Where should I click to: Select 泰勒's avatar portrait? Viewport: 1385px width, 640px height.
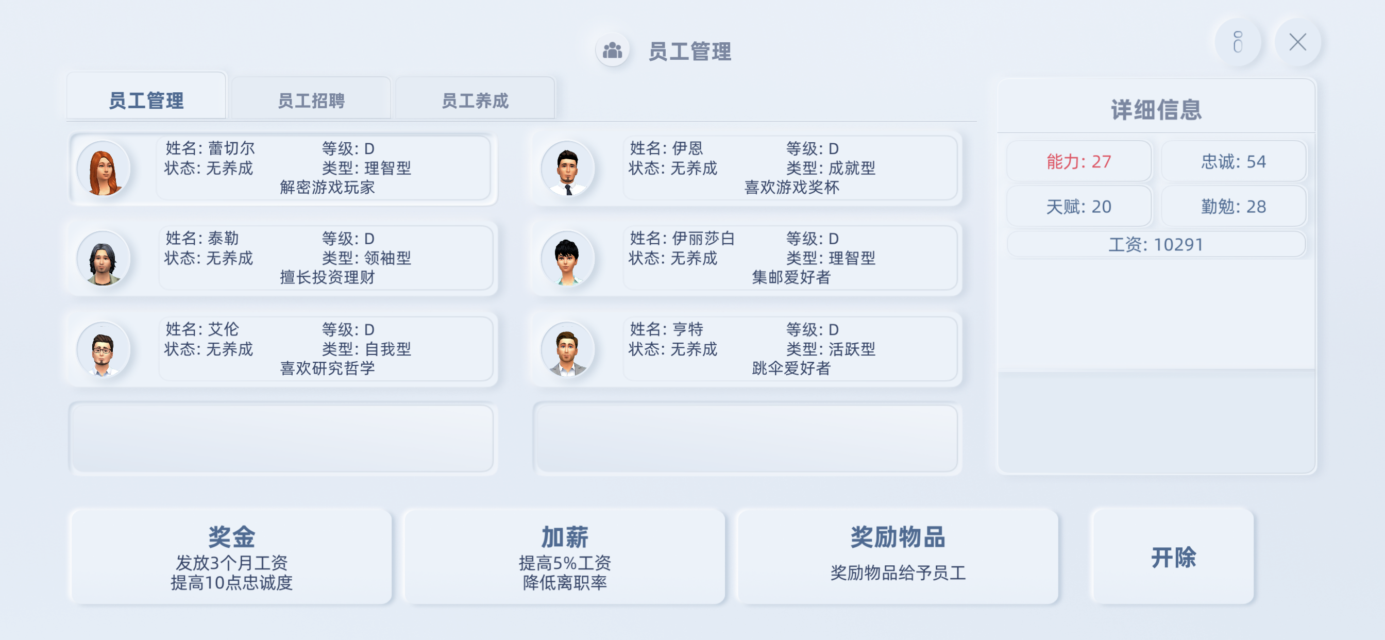[103, 259]
